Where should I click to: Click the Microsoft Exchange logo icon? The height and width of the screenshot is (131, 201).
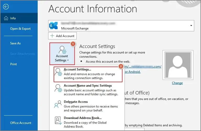tap(53, 26)
